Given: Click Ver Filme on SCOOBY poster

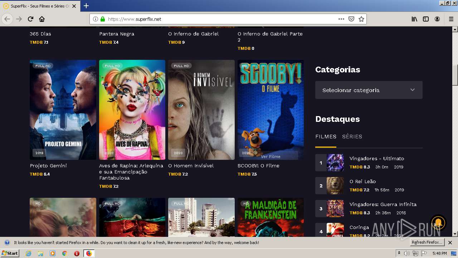Looking at the screenshot, I should tap(271, 157).
